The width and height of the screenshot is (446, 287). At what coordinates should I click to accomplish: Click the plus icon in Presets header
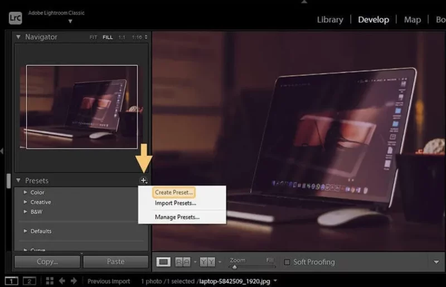[x=144, y=180]
